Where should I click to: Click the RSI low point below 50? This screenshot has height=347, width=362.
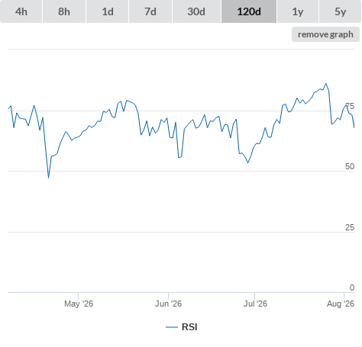(x=48, y=178)
